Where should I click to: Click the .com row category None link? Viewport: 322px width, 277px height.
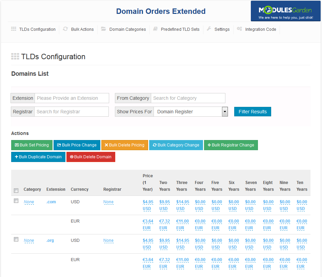coord(29,202)
